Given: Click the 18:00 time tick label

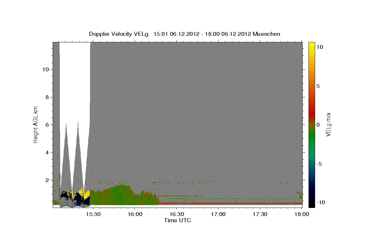Looking at the screenshot, I should tap(301, 214).
